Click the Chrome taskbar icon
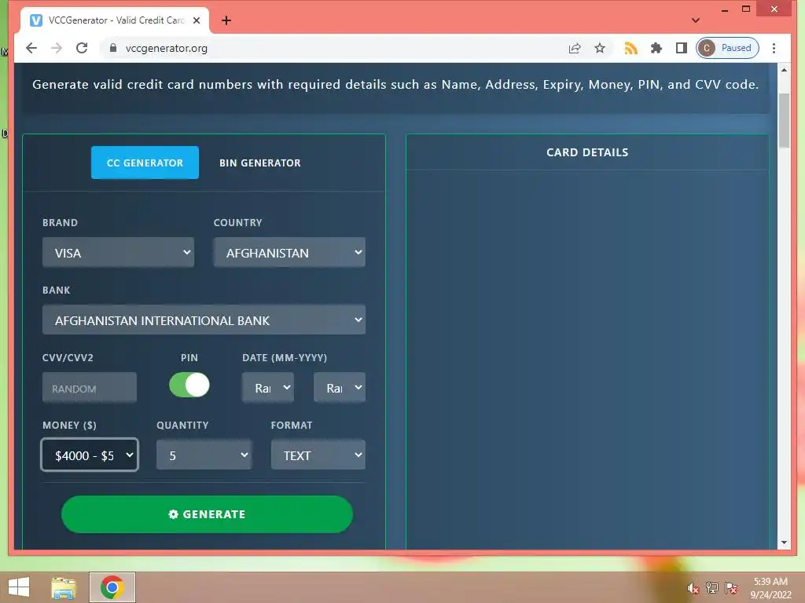805x603 pixels. click(112, 587)
